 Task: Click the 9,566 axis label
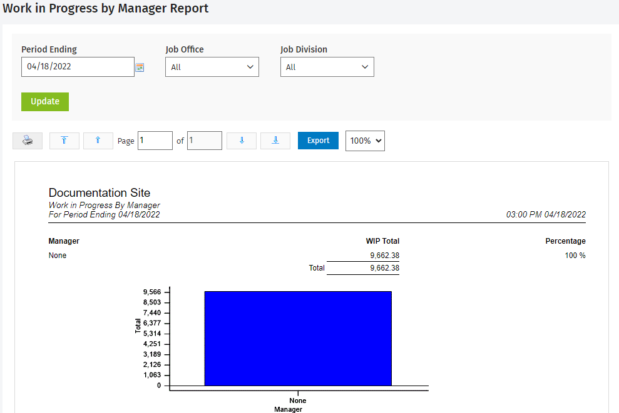click(x=152, y=292)
